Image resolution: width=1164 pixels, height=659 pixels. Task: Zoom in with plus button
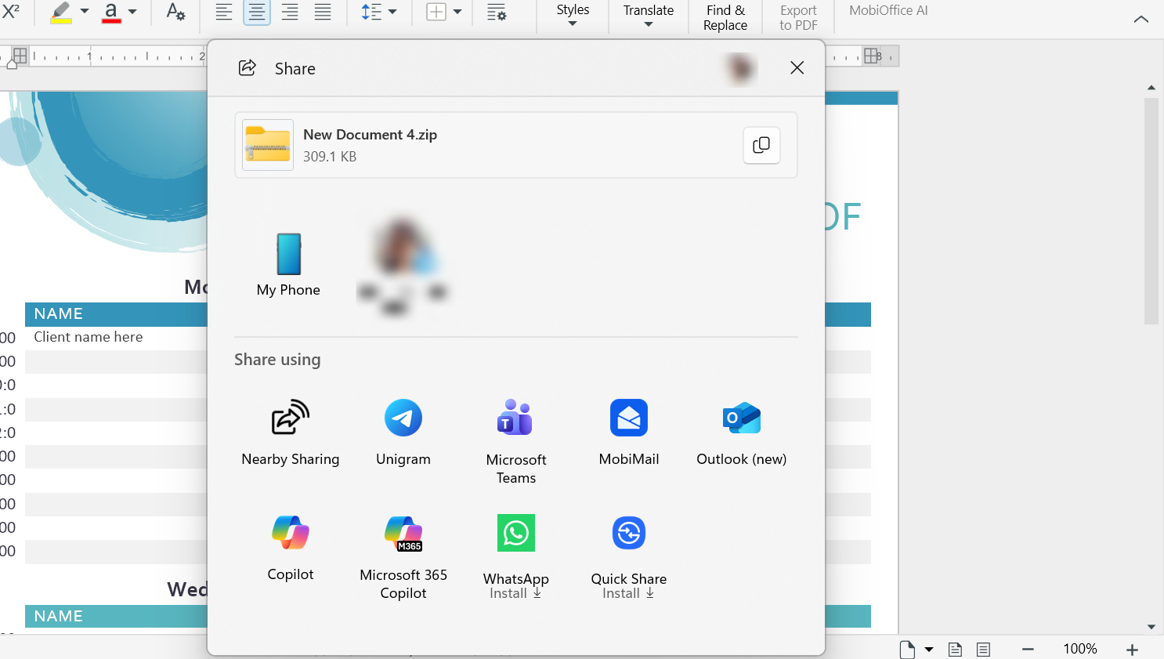click(x=1132, y=649)
